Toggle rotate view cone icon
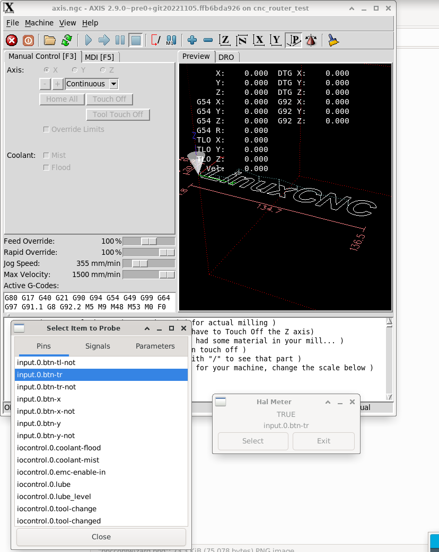This screenshot has height=552, width=439. (x=311, y=40)
